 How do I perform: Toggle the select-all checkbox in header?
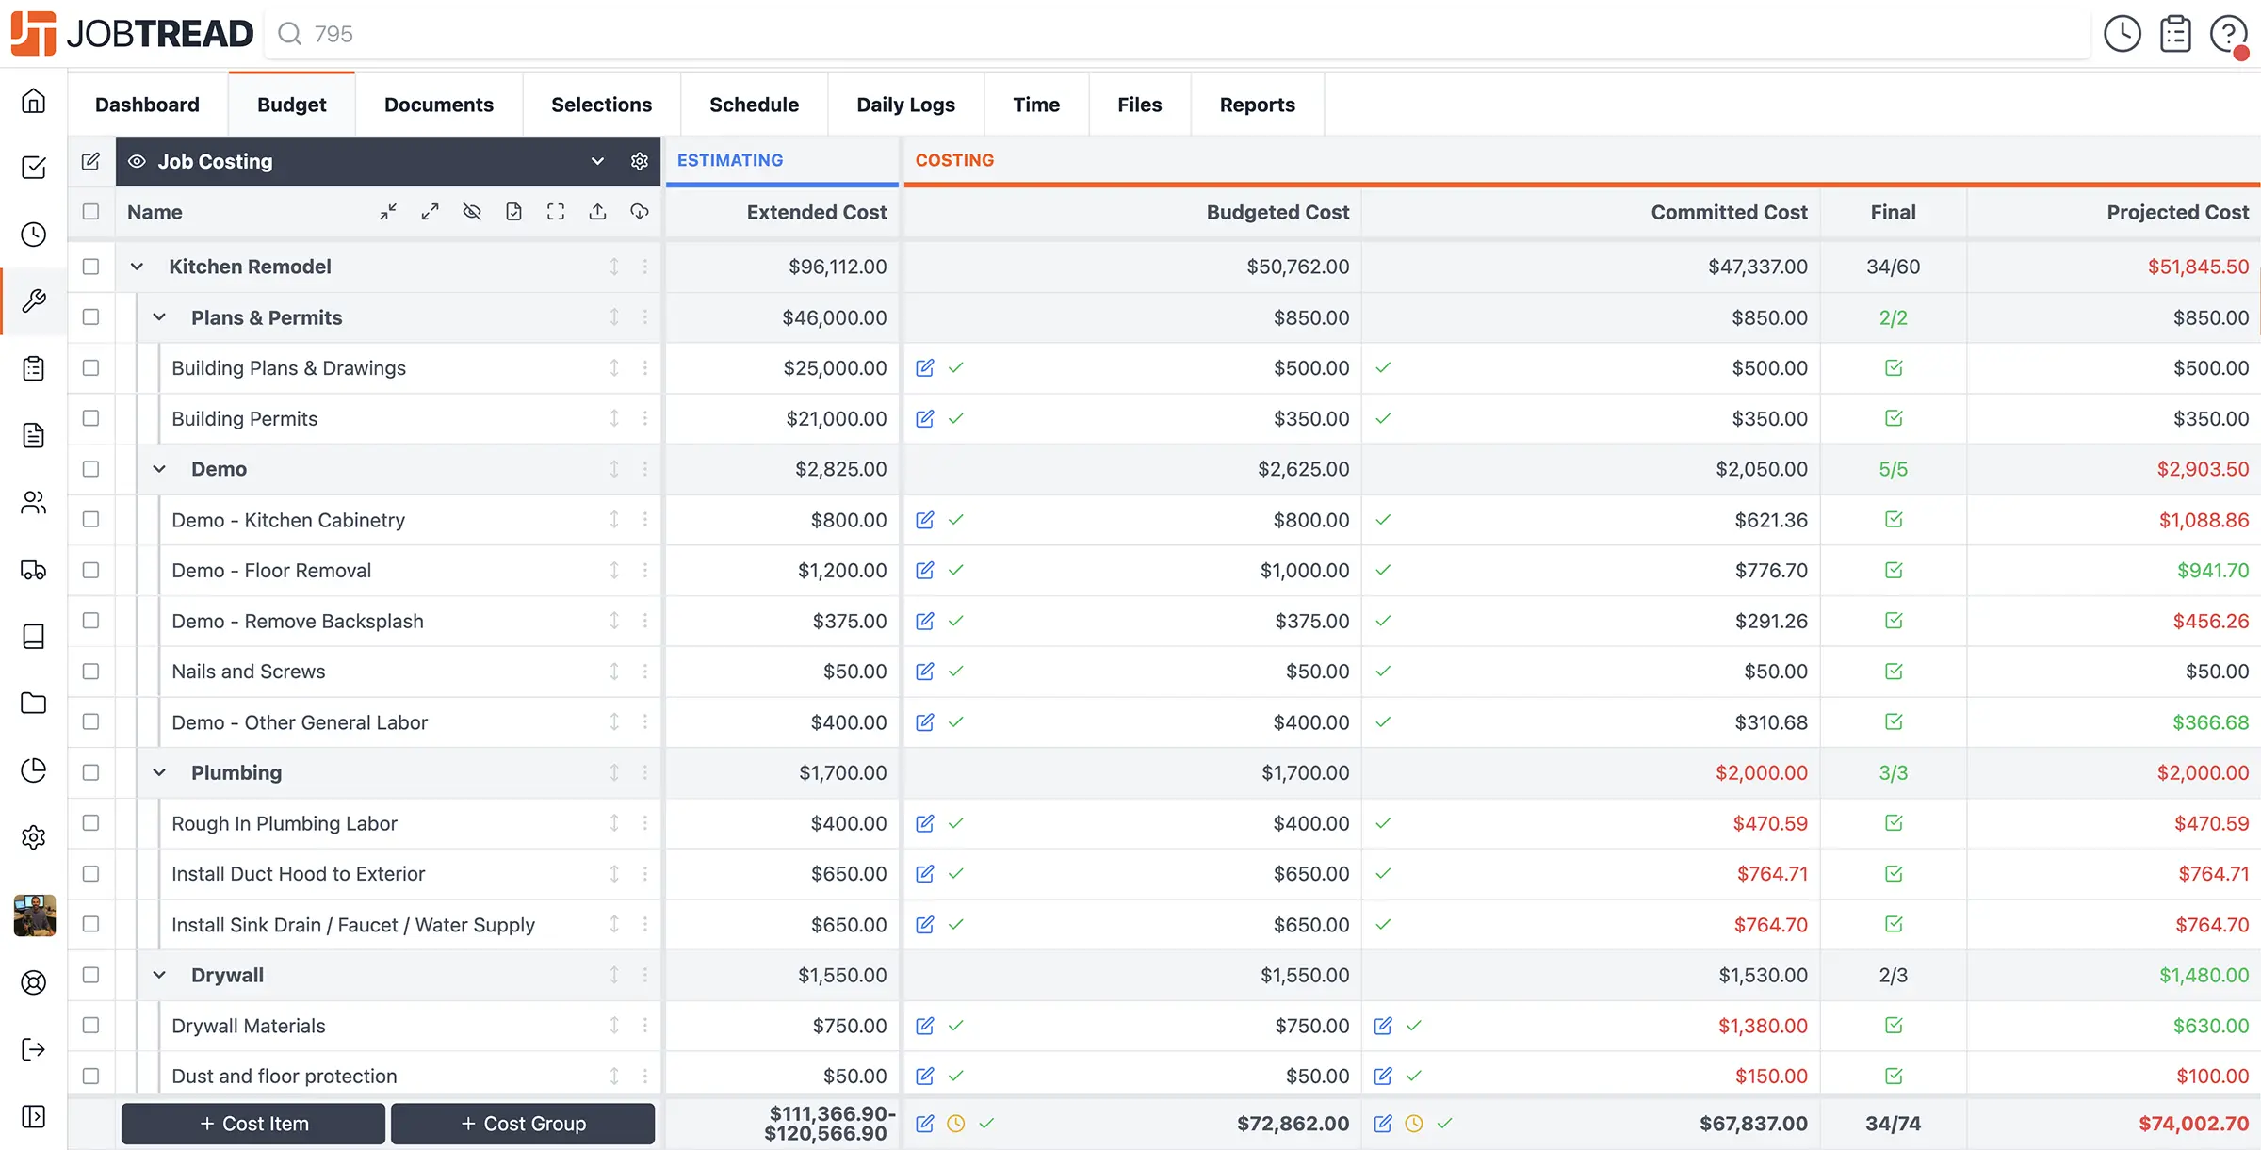pos(90,212)
